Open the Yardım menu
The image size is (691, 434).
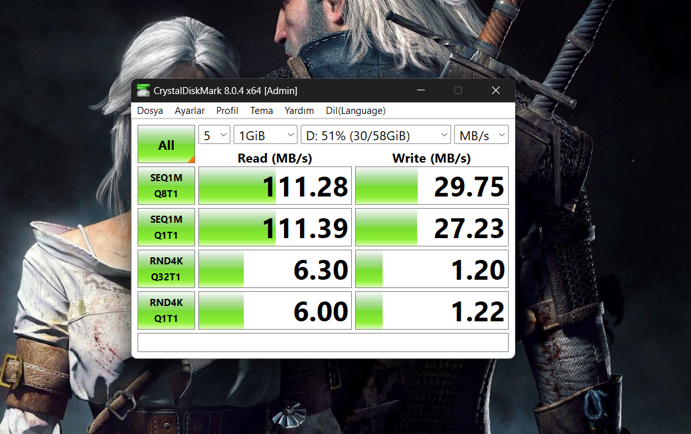299,111
